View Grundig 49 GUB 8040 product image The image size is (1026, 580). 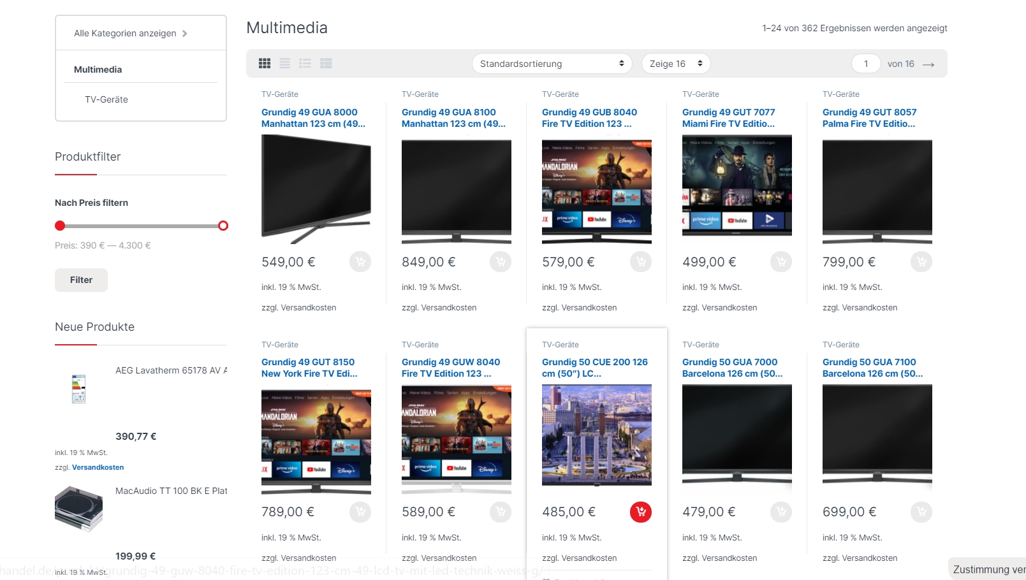597,189
